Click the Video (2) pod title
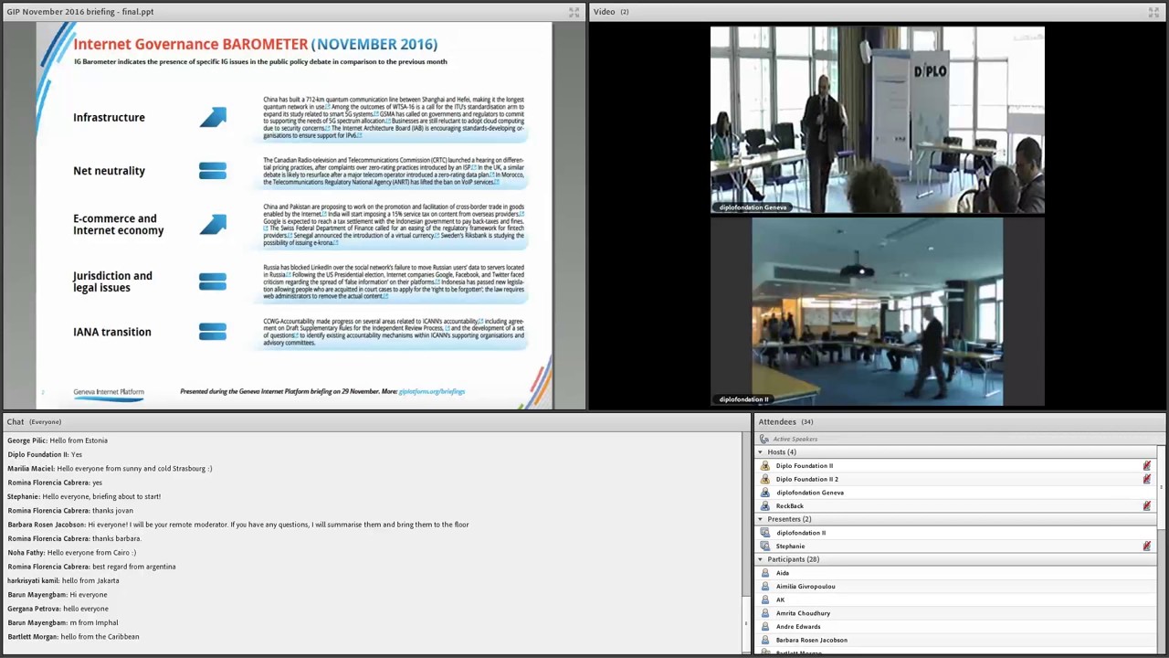Screen dimensions: 1169x658 611,12
